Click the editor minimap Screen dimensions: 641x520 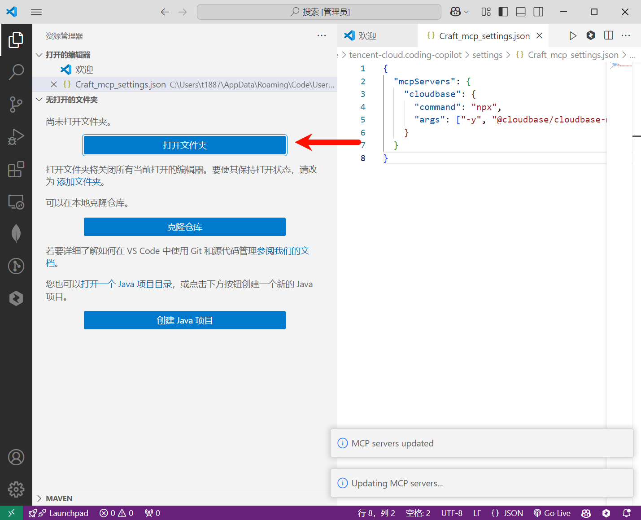click(x=620, y=66)
